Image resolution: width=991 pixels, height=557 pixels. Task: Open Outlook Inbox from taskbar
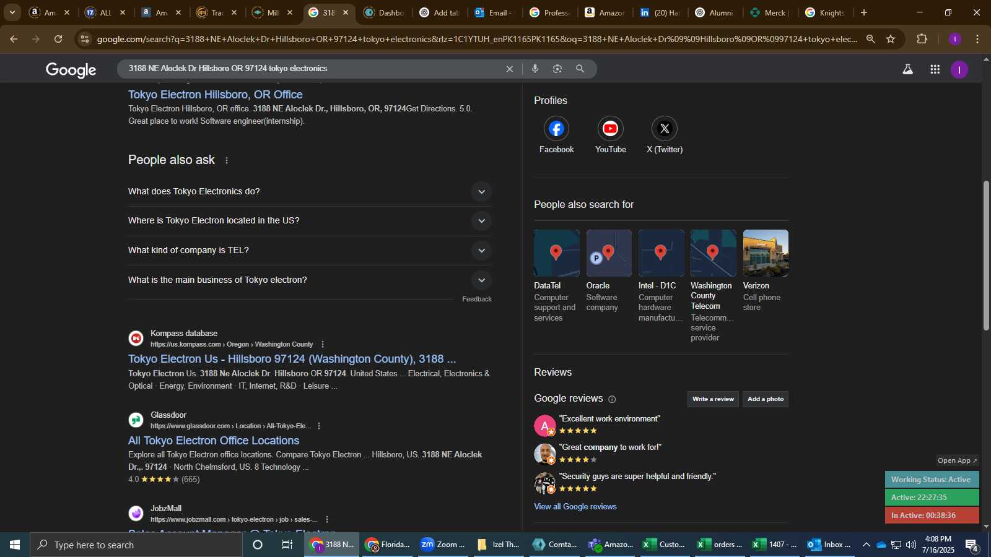pos(829,545)
